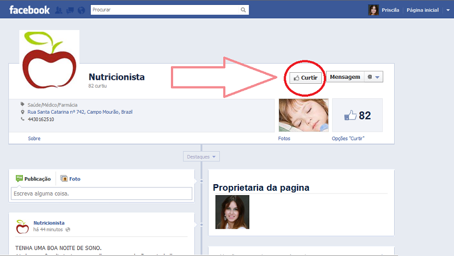The height and width of the screenshot is (256, 454).
Task: Open the há 44 minutos timestamp
Action: [x=48, y=229]
